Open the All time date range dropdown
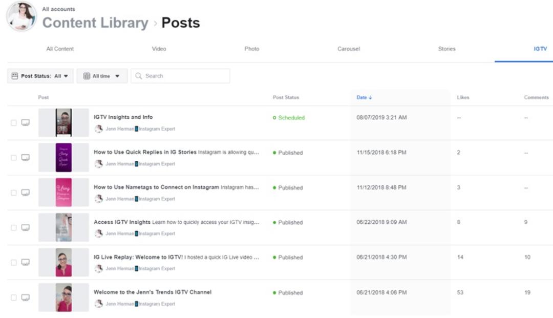553x318 pixels. 102,76
